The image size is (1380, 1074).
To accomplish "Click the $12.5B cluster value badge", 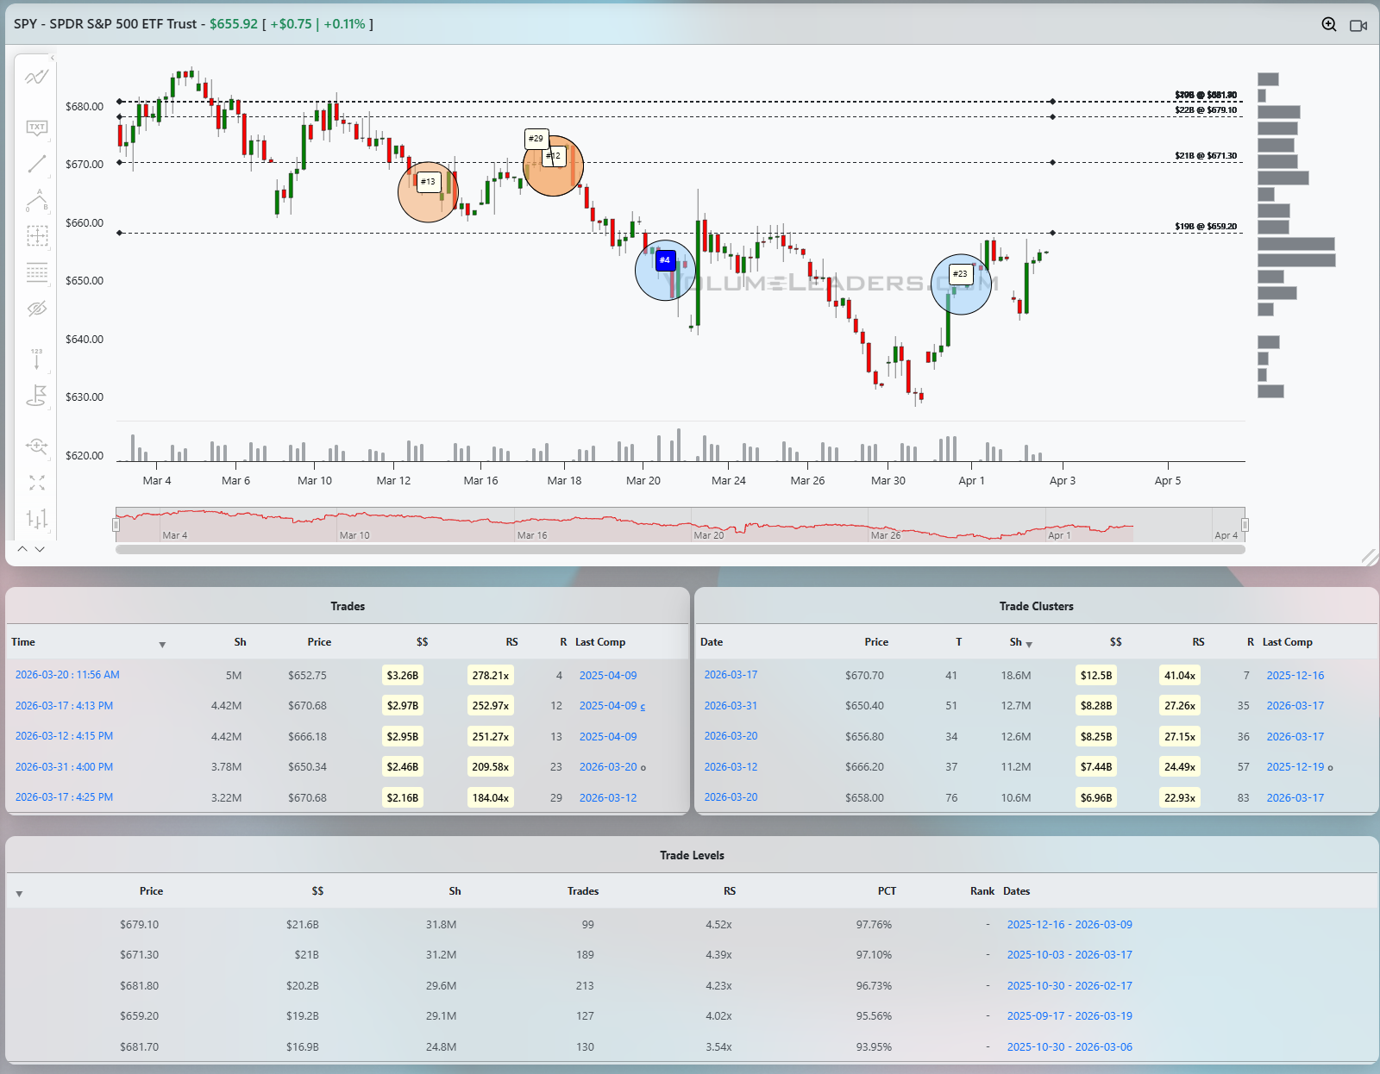I will (1096, 675).
